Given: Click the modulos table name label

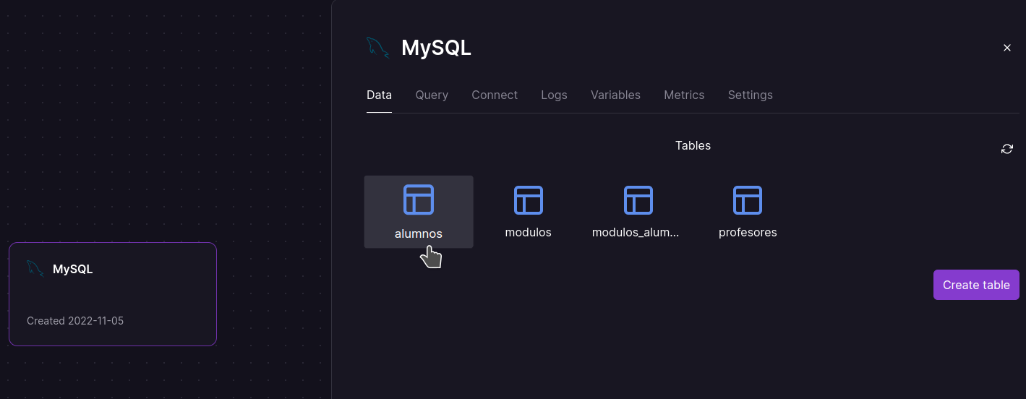Looking at the screenshot, I should (x=529, y=232).
